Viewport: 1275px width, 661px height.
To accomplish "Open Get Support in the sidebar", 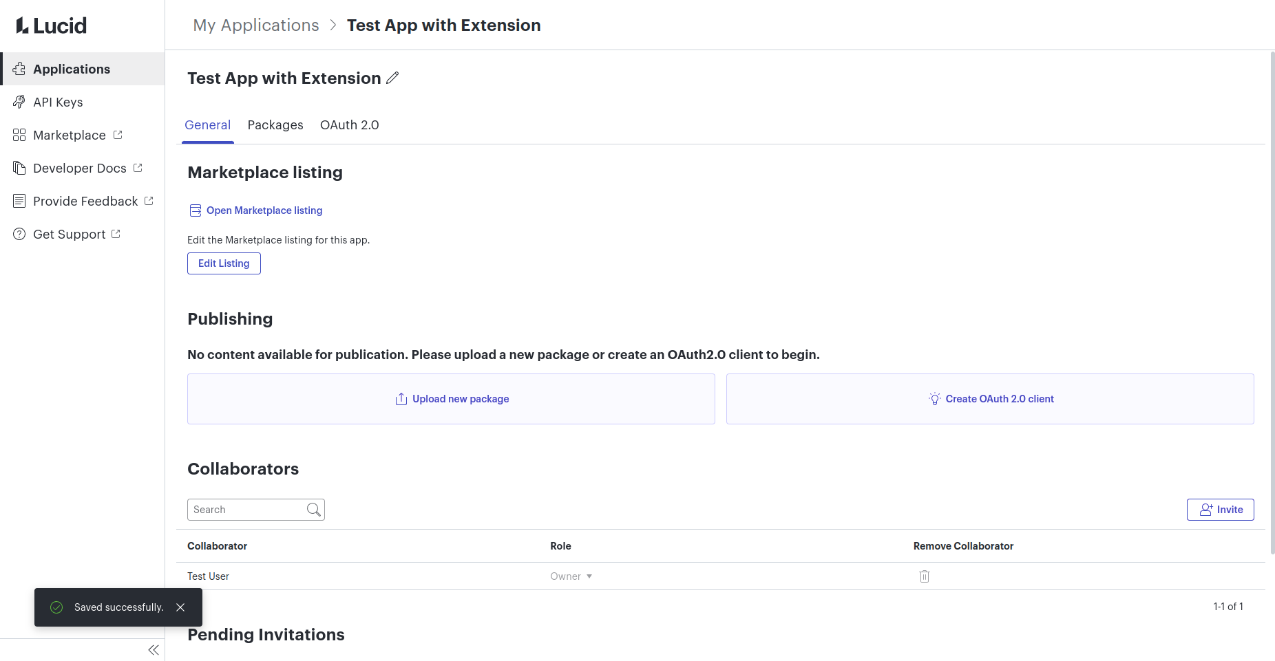I will [83, 234].
